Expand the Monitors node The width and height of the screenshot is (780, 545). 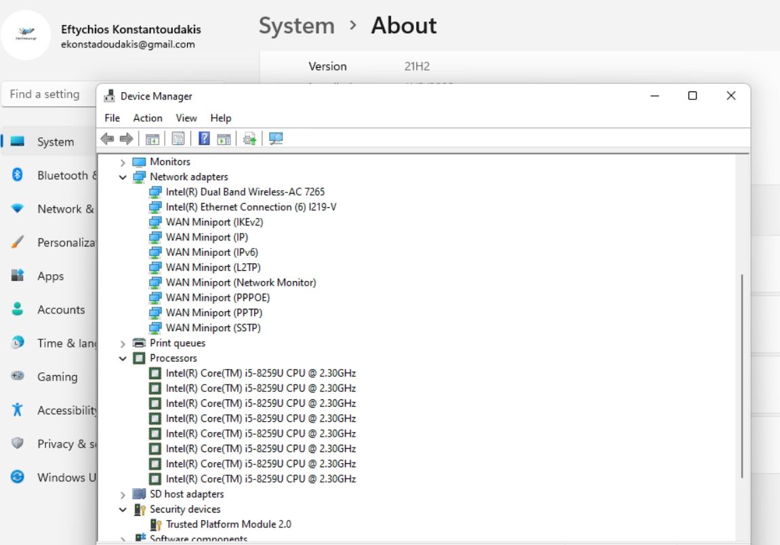pos(123,162)
